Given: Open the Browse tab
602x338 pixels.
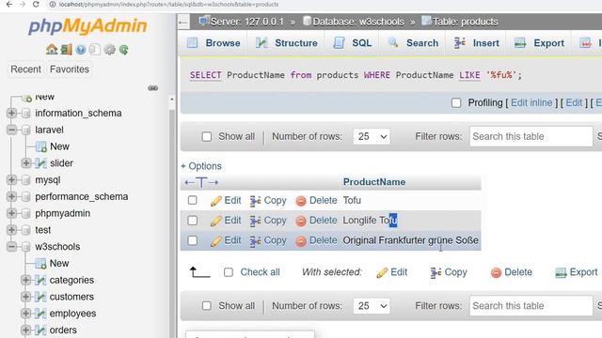Looking at the screenshot, I should [214, 43].
